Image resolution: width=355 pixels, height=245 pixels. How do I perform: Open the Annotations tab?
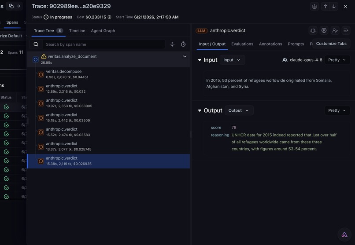[x=270, y=44]
